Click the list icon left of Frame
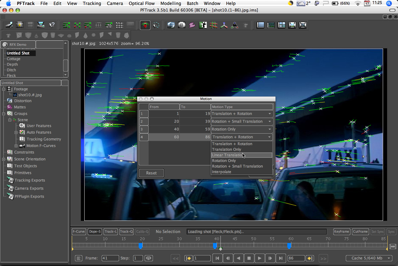Screen dimensions: 398x266 (x=78, y=258)
